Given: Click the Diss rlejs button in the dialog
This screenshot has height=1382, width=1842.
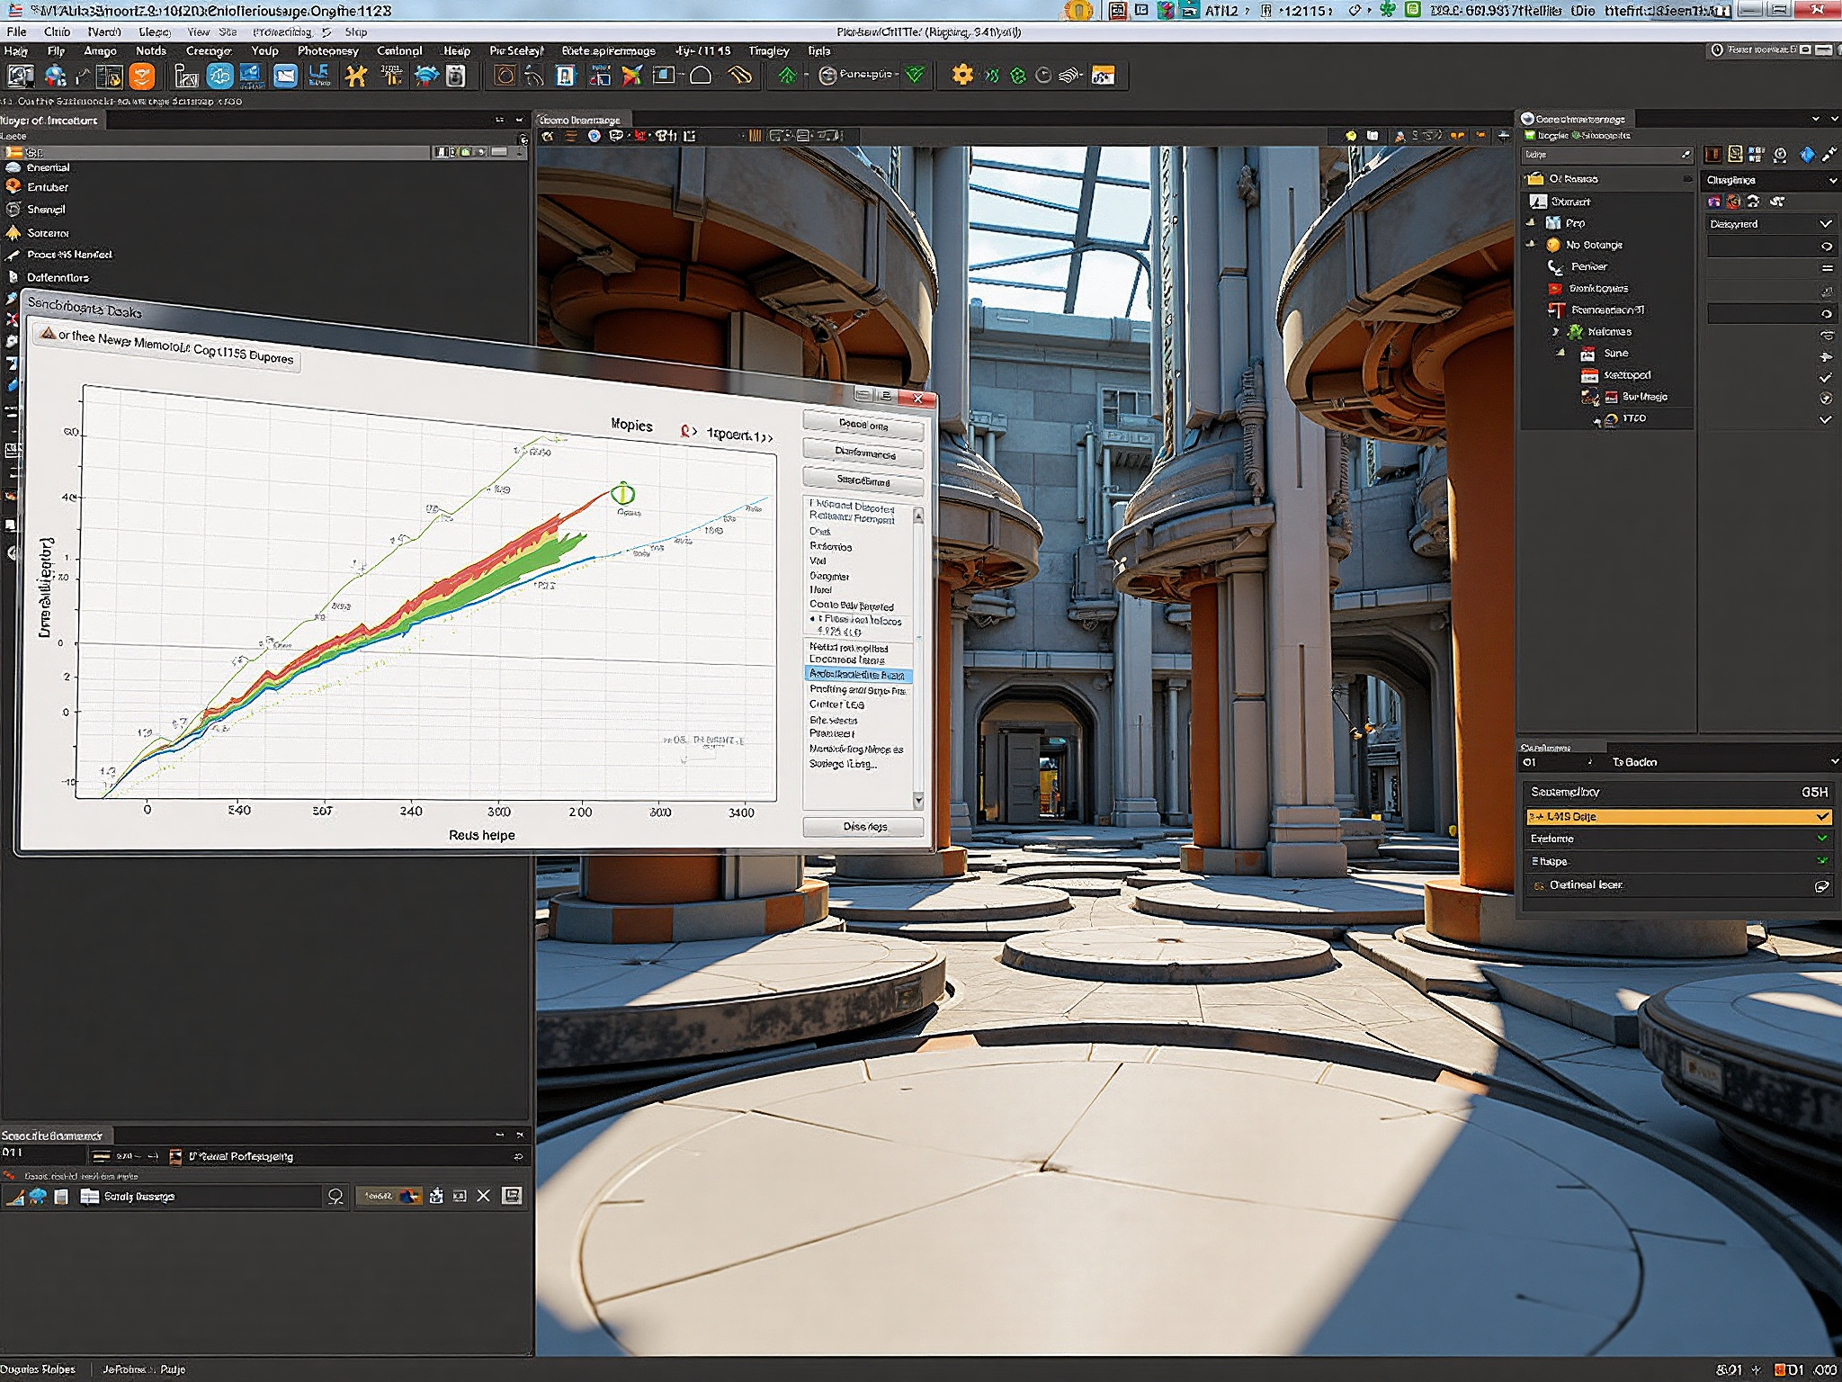Looking at the screenshot, I should (x=863, y=826).
